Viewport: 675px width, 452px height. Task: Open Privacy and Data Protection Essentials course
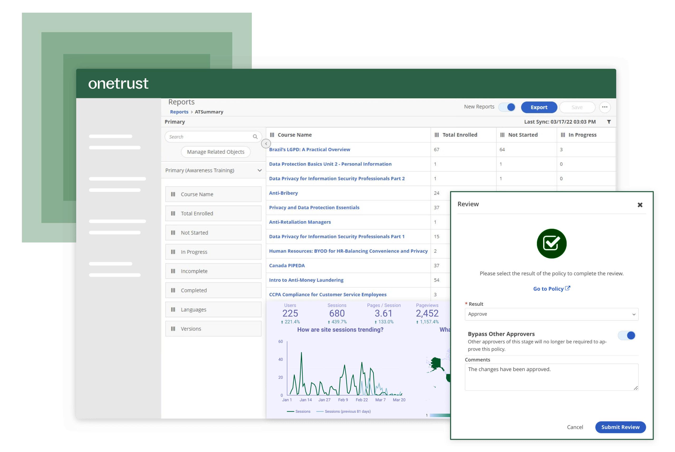(x=314, y=208)
